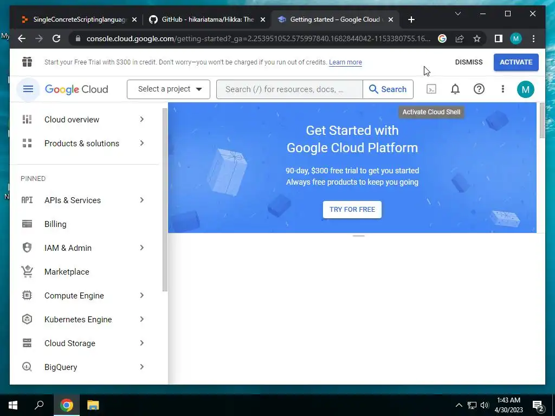This screenshot has height=416, width=555.
Task: Expand the BigQuery submenu arrow
Action: click(x=141, y=367)
